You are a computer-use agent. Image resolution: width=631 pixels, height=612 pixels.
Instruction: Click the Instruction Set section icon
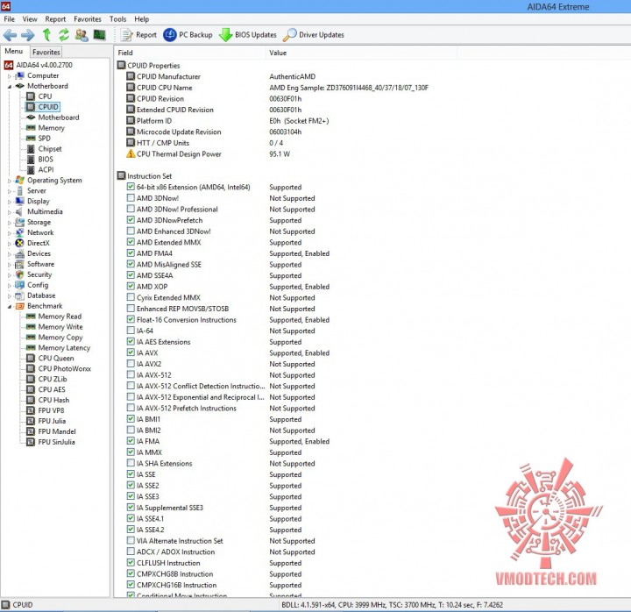(121, 176)
